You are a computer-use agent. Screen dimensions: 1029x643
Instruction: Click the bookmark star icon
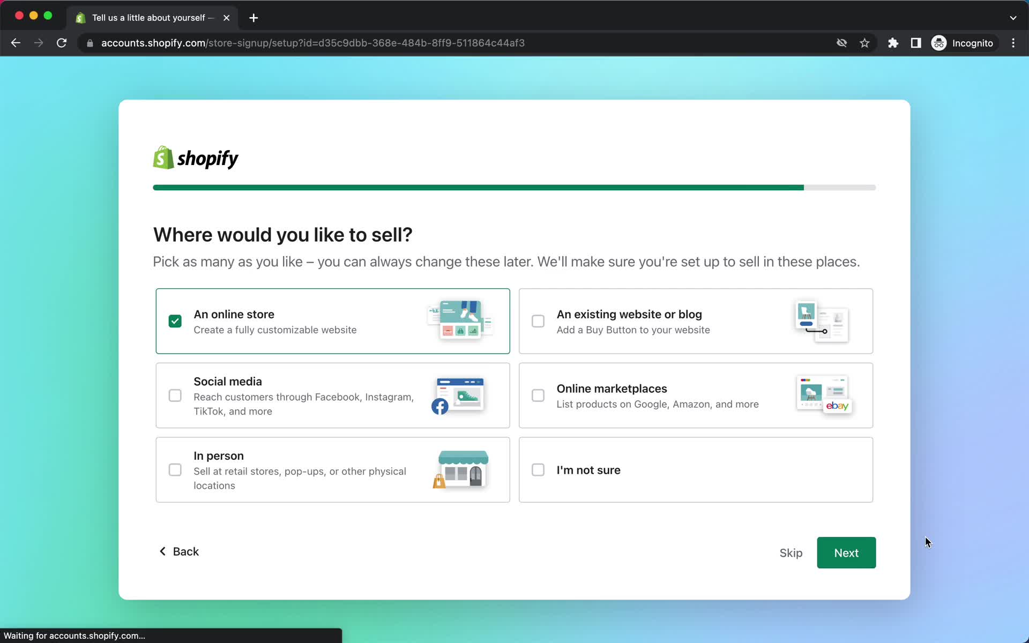[864, 43]
